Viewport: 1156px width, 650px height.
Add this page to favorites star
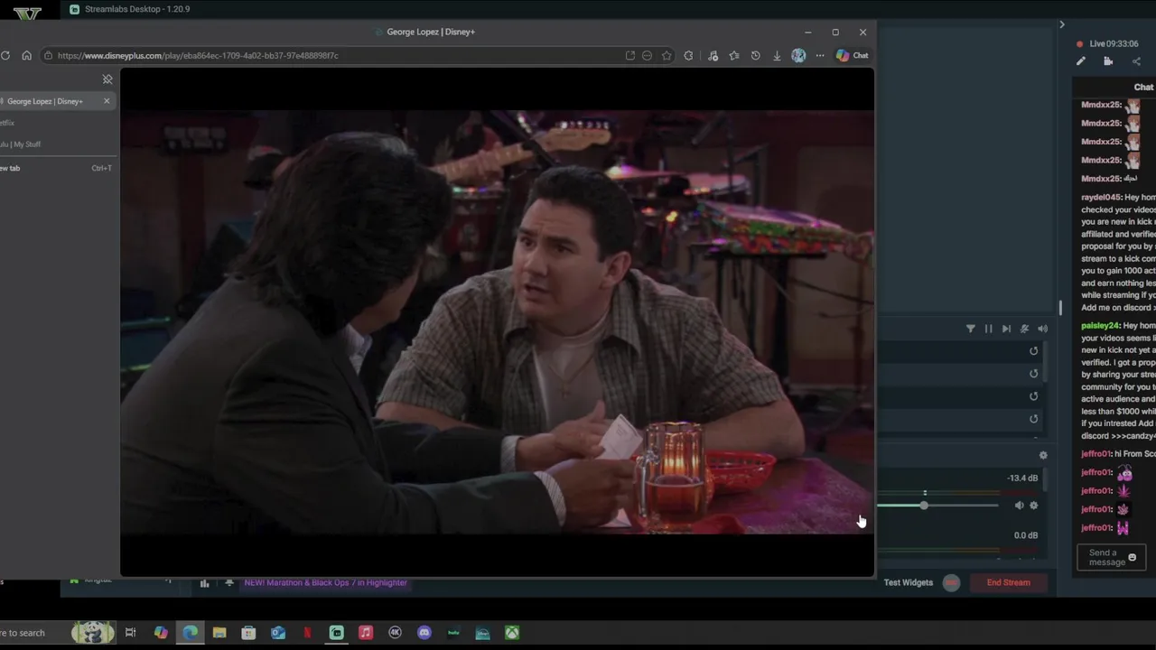(667, 56)
